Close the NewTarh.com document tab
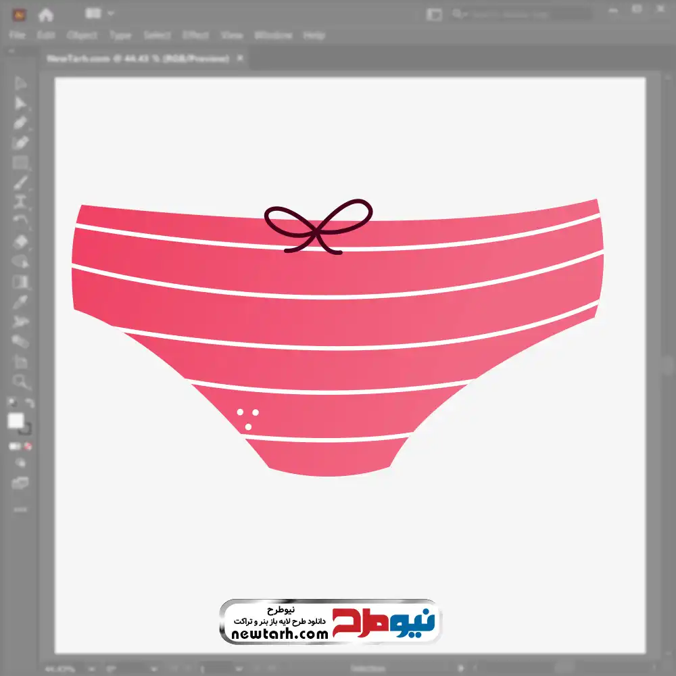The image size is (676, 676). point(239,59)
